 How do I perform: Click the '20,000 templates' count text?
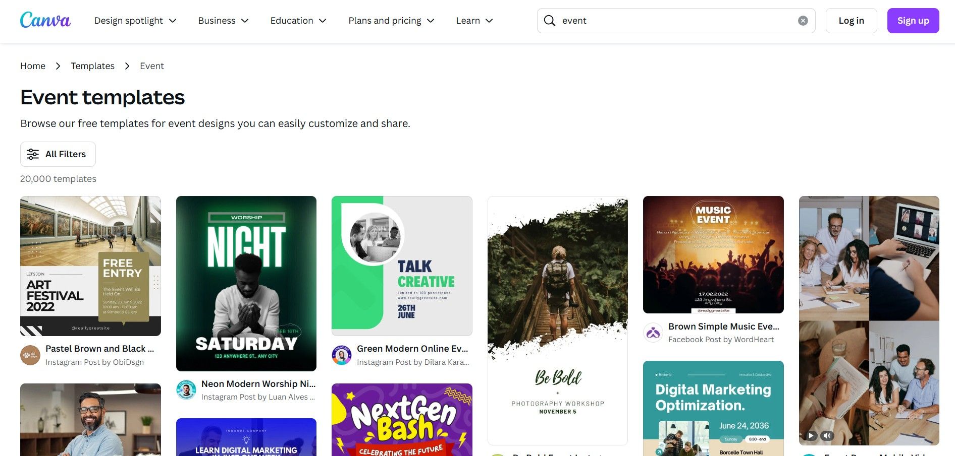[58, 179]
